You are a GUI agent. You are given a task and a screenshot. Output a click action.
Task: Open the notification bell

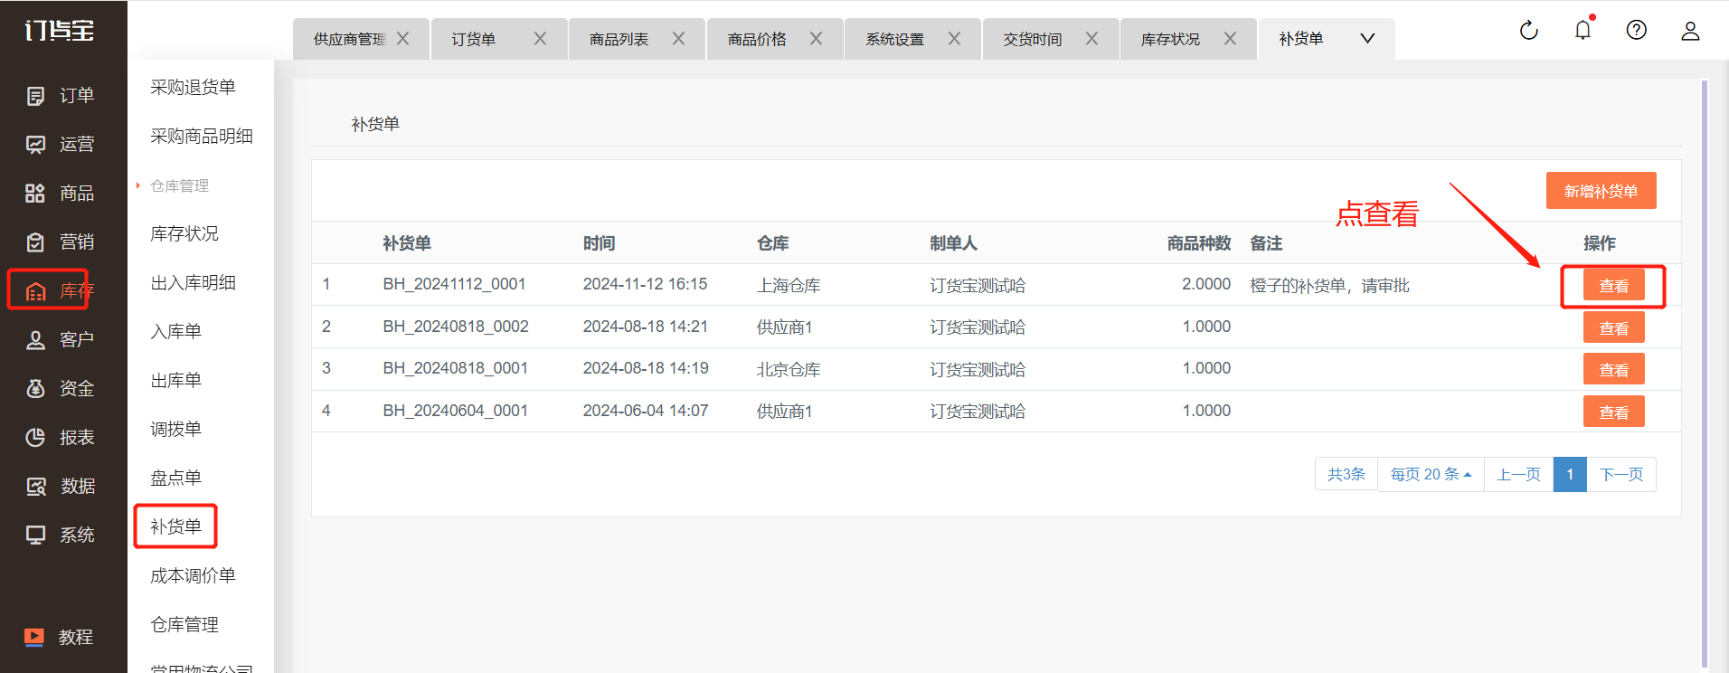click(x=1583, y=31)
